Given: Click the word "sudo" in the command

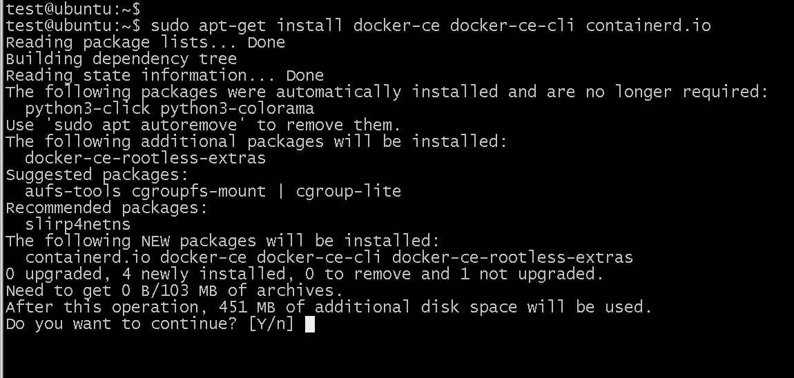Looking at the screenshot, I should coord(169,26).
